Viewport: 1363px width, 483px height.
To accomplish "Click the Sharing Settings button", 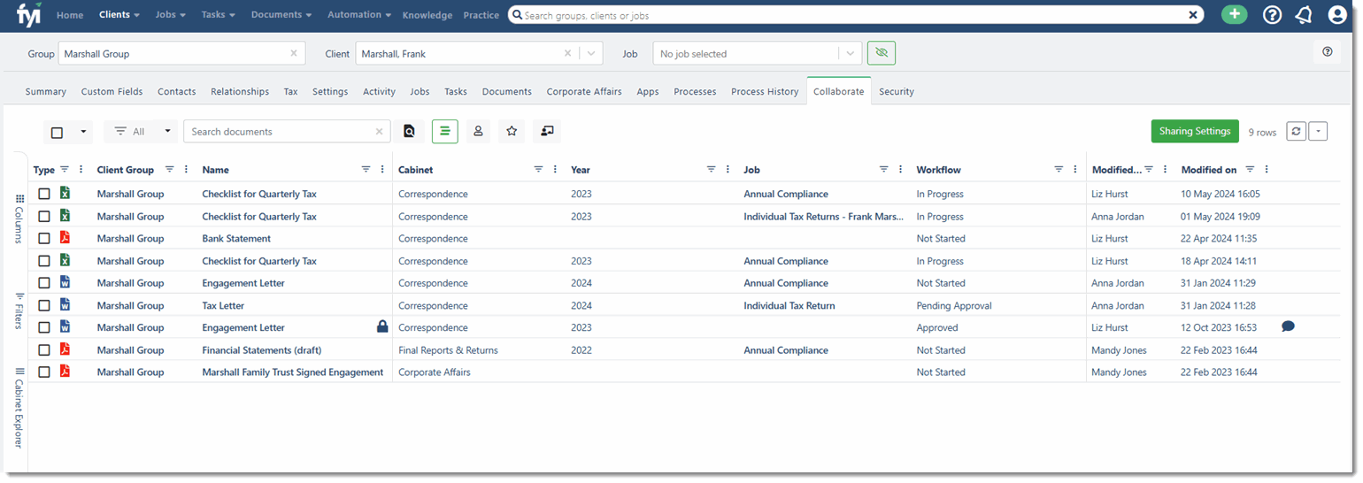I will pyautogui.click(x=1195, y=131).
